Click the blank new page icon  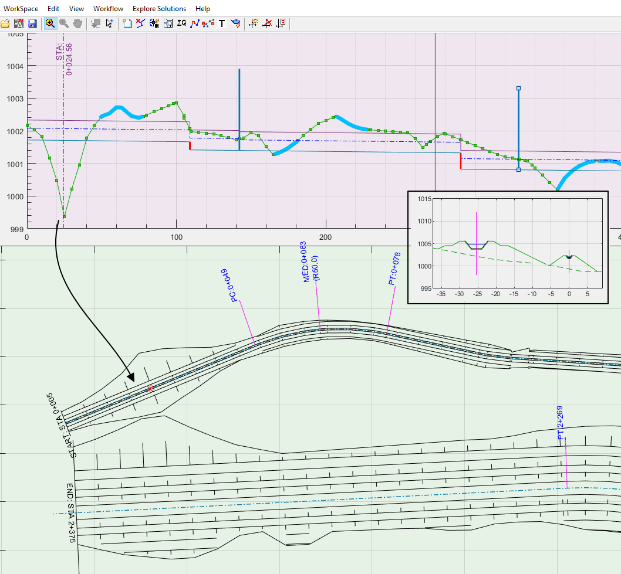[x=127, y=23]
